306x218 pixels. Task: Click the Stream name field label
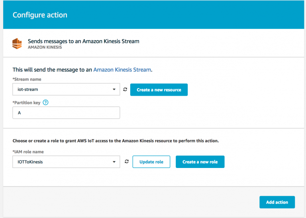click(27, 79)
